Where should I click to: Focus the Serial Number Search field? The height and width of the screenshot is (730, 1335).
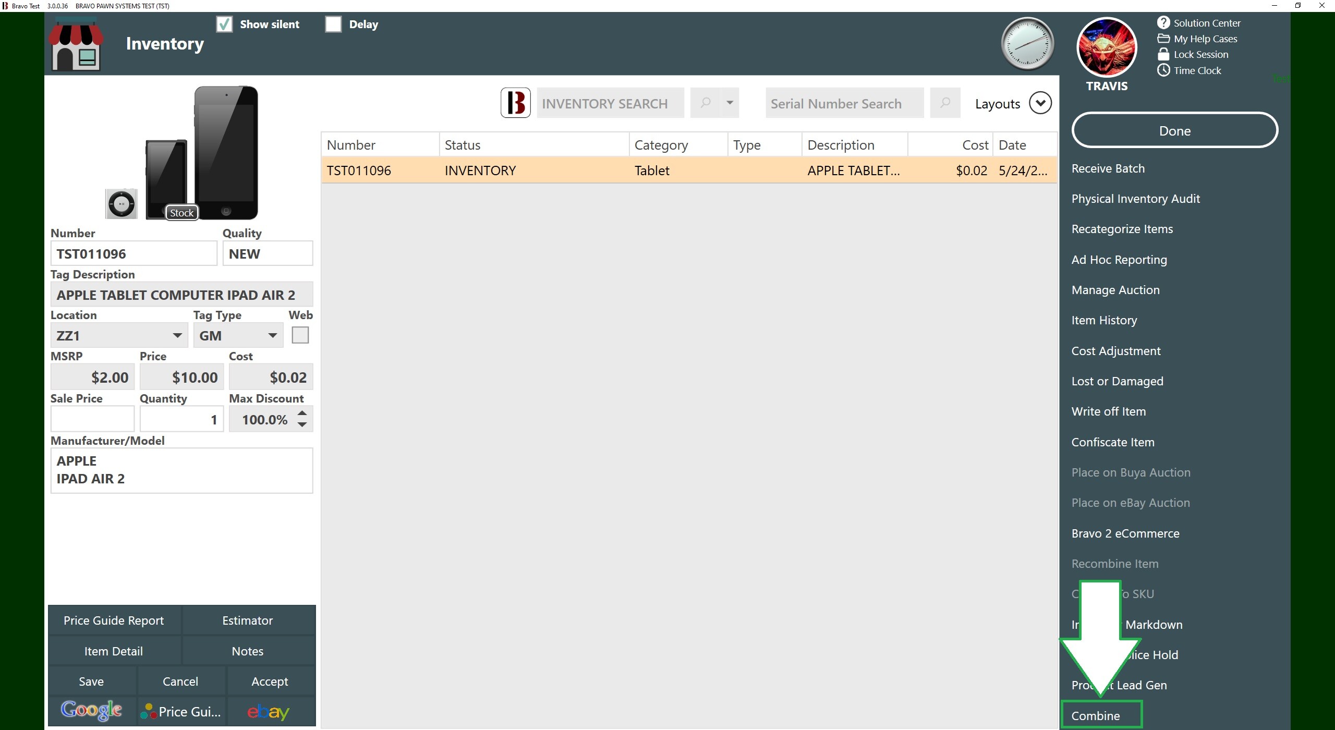844,103
